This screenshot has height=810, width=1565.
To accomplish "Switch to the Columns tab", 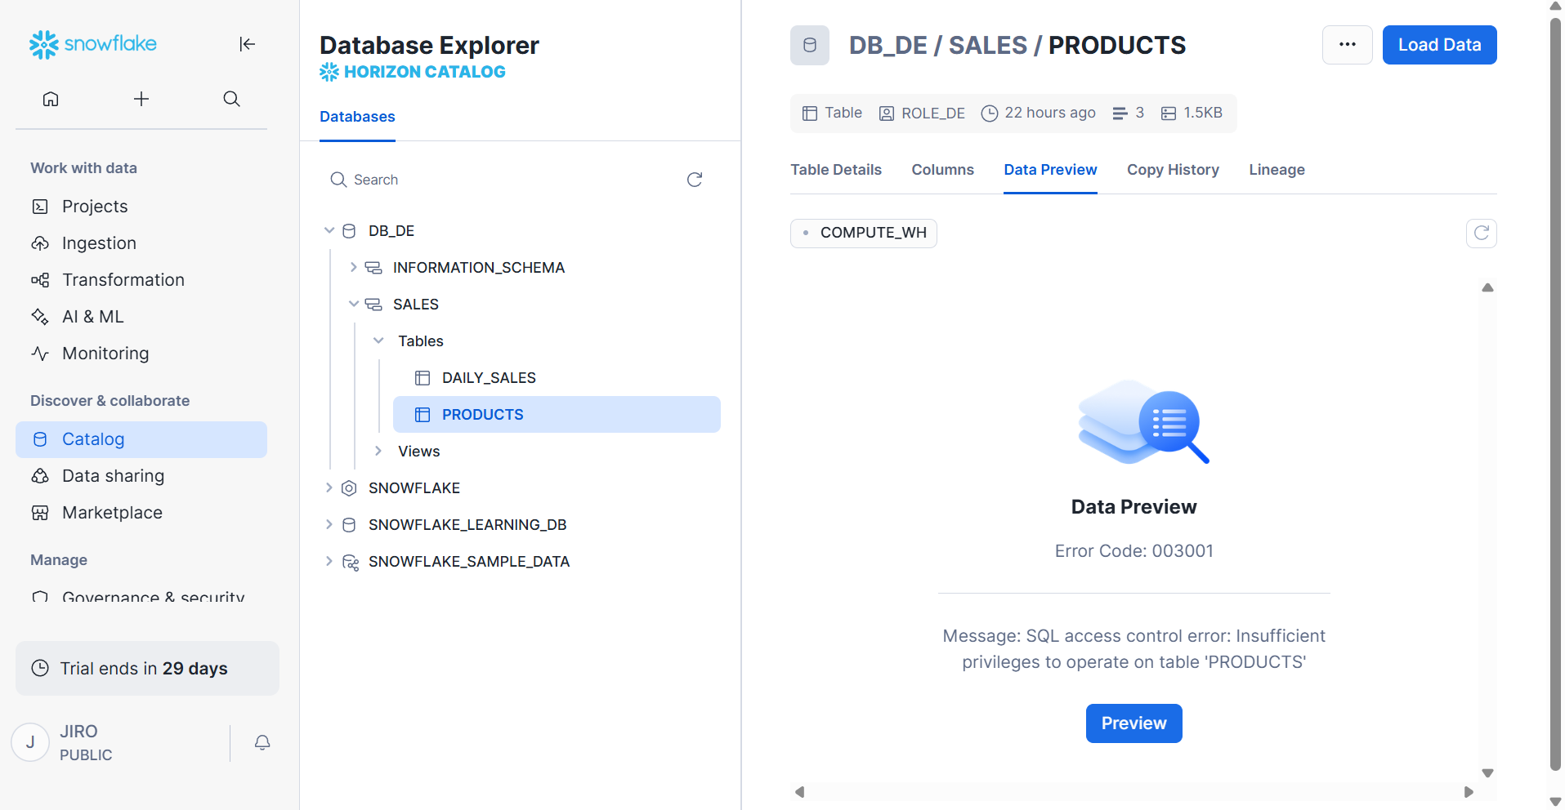I will click(942, 170).
